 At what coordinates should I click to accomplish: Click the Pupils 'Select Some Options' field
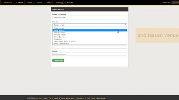[89, 54]
